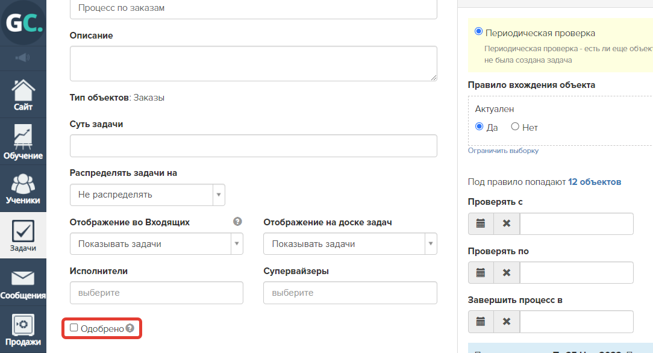Viewport: 653px width, 353px height.
Task: Click the Ограничить выборку link
Action: [503, 151]
